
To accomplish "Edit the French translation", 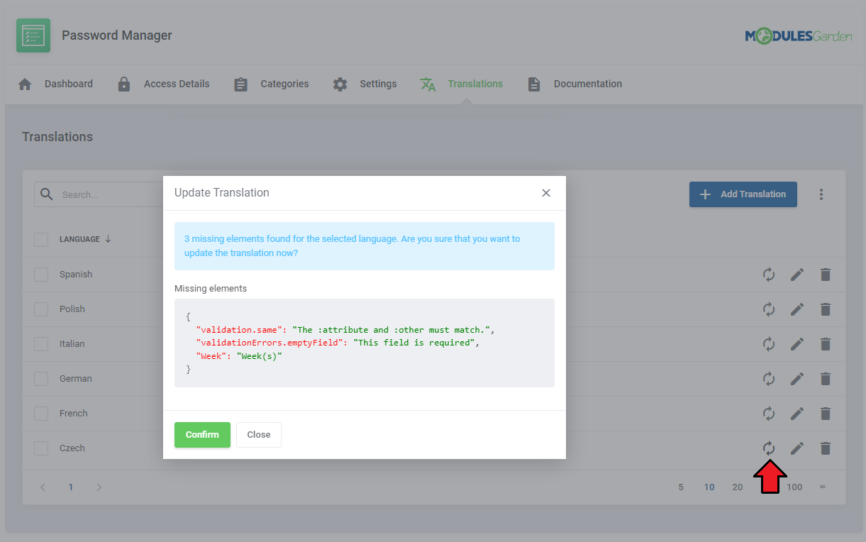I will [797, 414].
